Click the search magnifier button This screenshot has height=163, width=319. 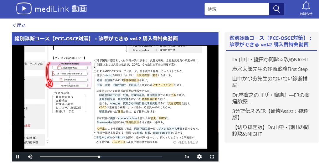276,9
